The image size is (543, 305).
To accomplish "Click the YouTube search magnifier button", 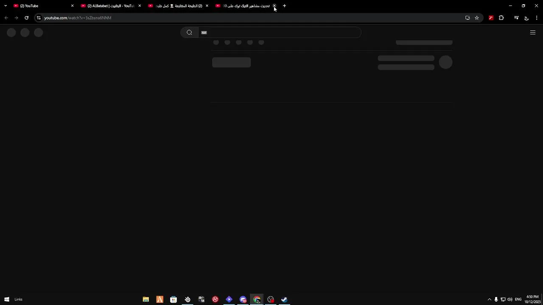I will tap(189, 33).
